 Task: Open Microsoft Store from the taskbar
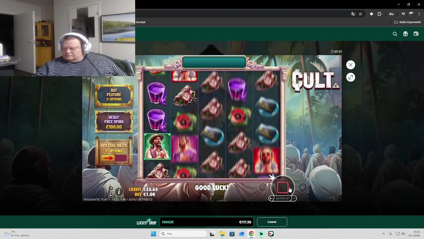(x=232, y=234)
